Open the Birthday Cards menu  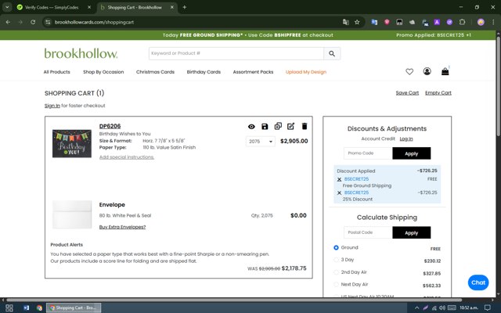pyautogui.click(x=204, y=72)
